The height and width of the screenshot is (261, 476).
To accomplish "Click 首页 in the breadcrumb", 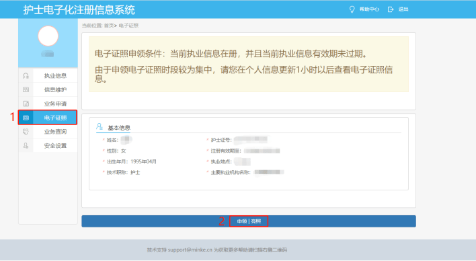I will (x=109, y=26).
